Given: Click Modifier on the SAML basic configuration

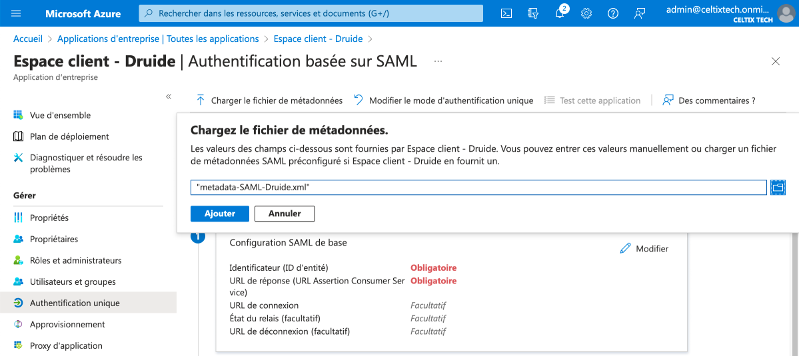Looking at the screenshot, I should coord(644,248).
